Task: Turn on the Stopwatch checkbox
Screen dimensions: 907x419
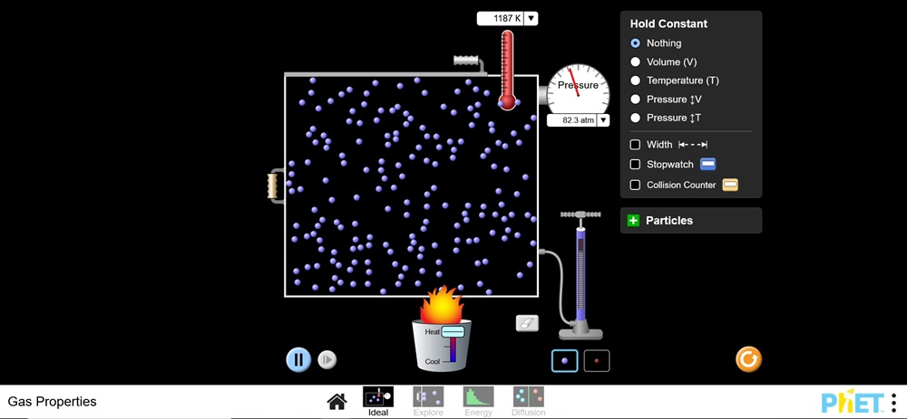Action: click(636, 165)
